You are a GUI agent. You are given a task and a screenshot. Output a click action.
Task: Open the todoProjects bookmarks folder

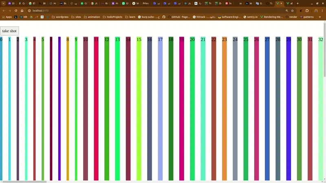point(113,17)
